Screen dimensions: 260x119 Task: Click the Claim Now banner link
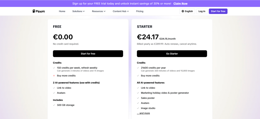point(180,4)
